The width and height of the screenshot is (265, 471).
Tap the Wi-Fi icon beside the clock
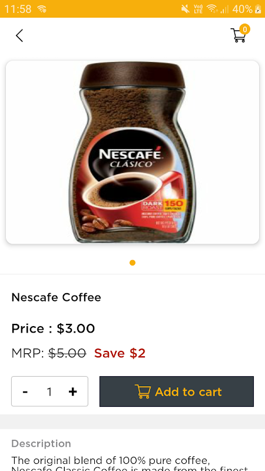point(42,9)
